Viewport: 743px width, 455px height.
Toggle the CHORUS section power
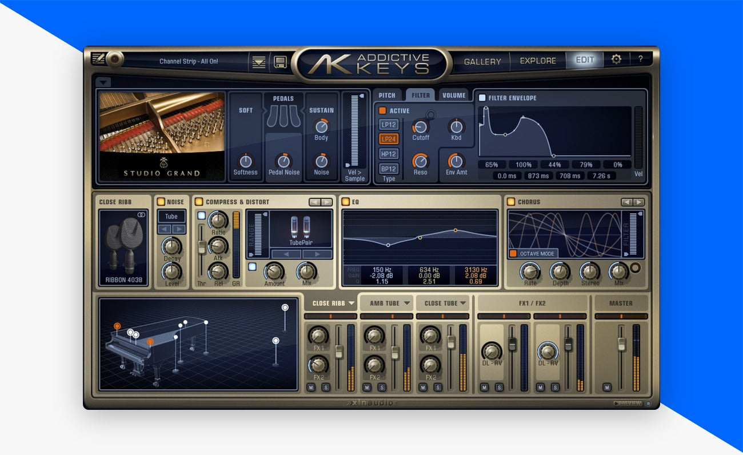511,201
